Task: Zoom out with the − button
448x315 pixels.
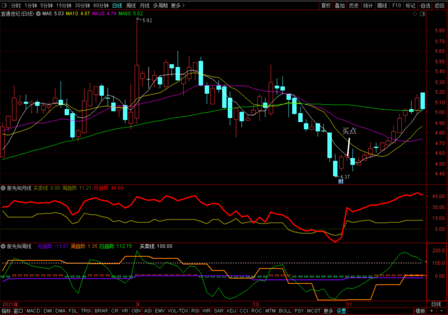Action: pos(441,311)
